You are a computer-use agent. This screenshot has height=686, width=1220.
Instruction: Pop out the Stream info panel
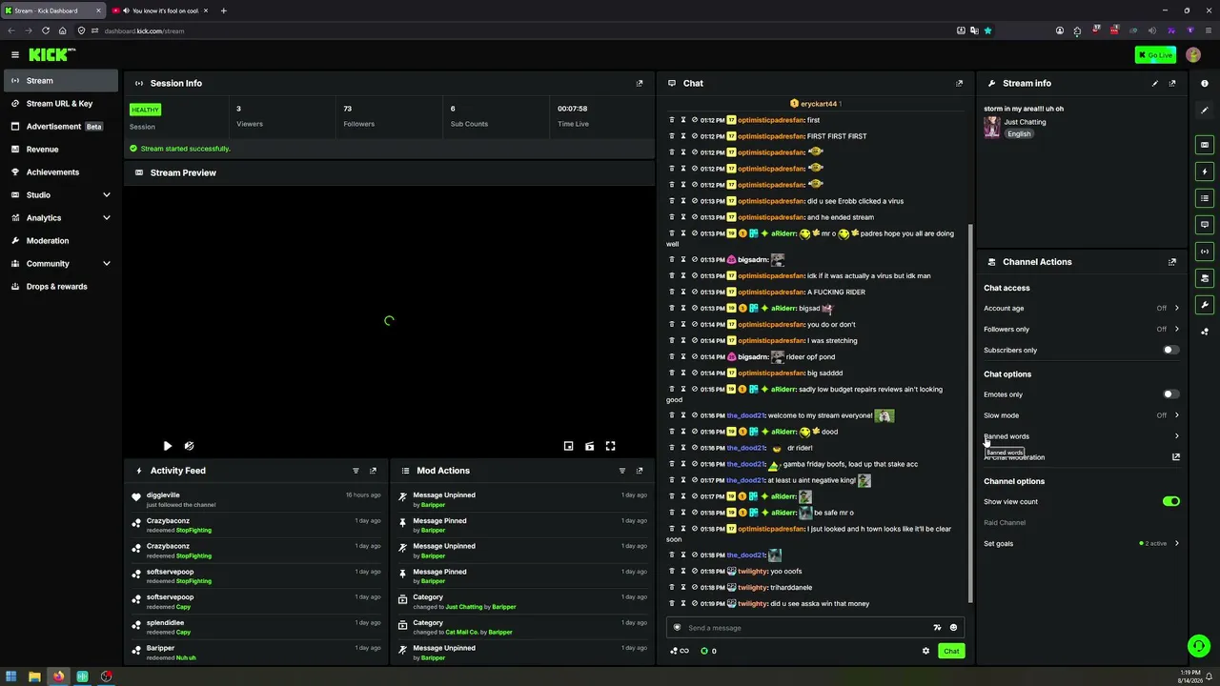[1172, 83]
